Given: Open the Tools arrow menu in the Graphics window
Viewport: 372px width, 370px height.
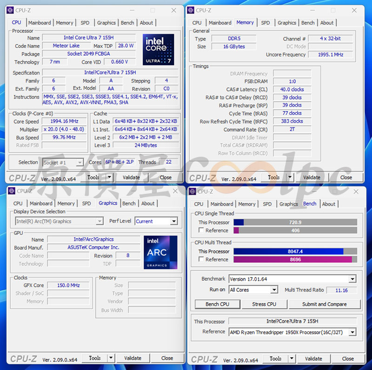Looking at the screenshot, I should coord(111,358).
